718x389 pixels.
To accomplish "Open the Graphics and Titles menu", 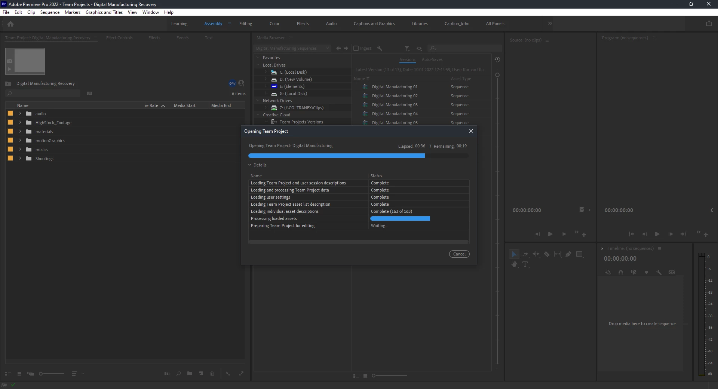I will 104,12.
